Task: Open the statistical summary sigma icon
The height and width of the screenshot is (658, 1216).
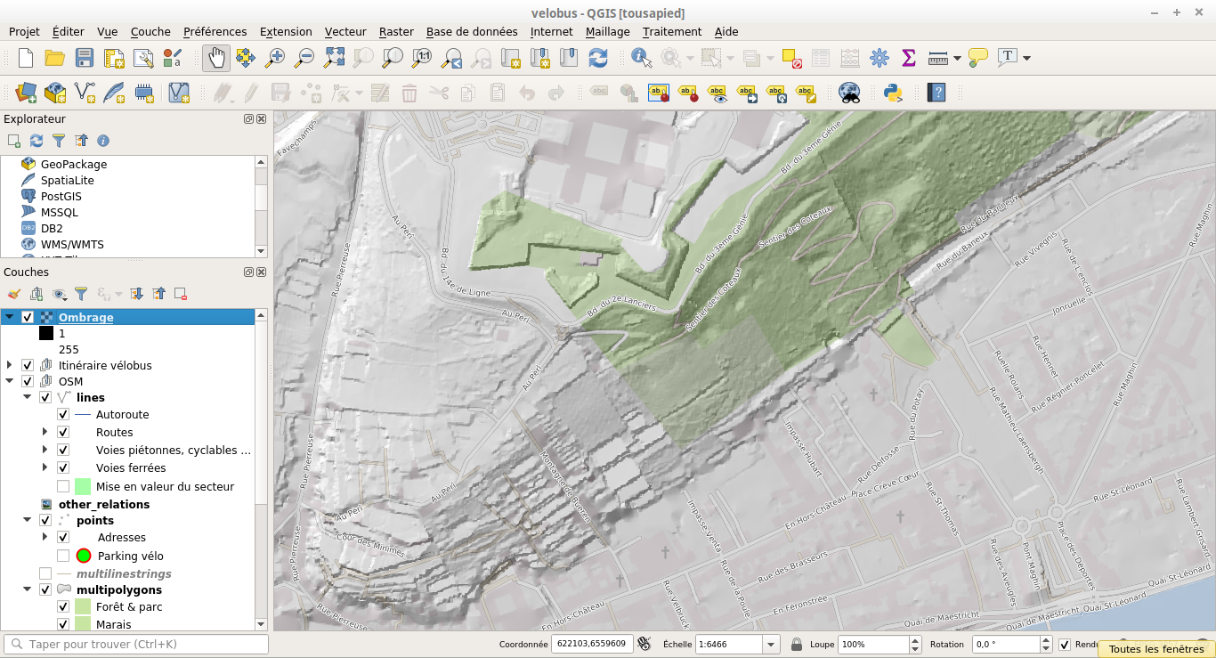Action: tap(908, 58)
